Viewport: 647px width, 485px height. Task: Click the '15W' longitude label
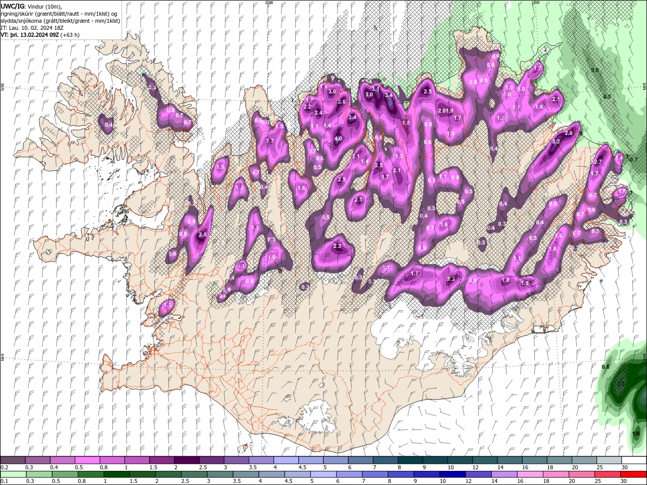[x=535, y=3]
